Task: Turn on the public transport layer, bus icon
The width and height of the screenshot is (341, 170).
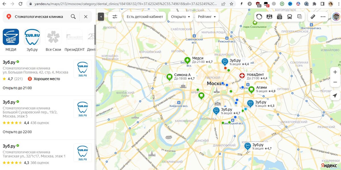Action: coord(290,17)
